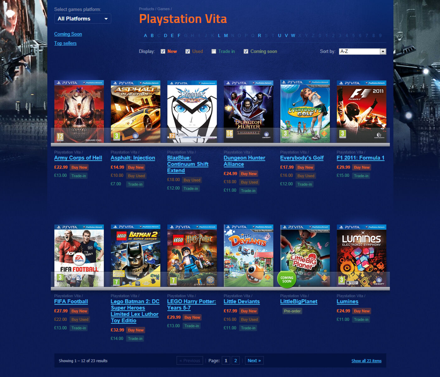The height and width of the screenshot is (377, 440).
Task: Toggle the Coming soon display checkbox
Action: coord(246,52)
